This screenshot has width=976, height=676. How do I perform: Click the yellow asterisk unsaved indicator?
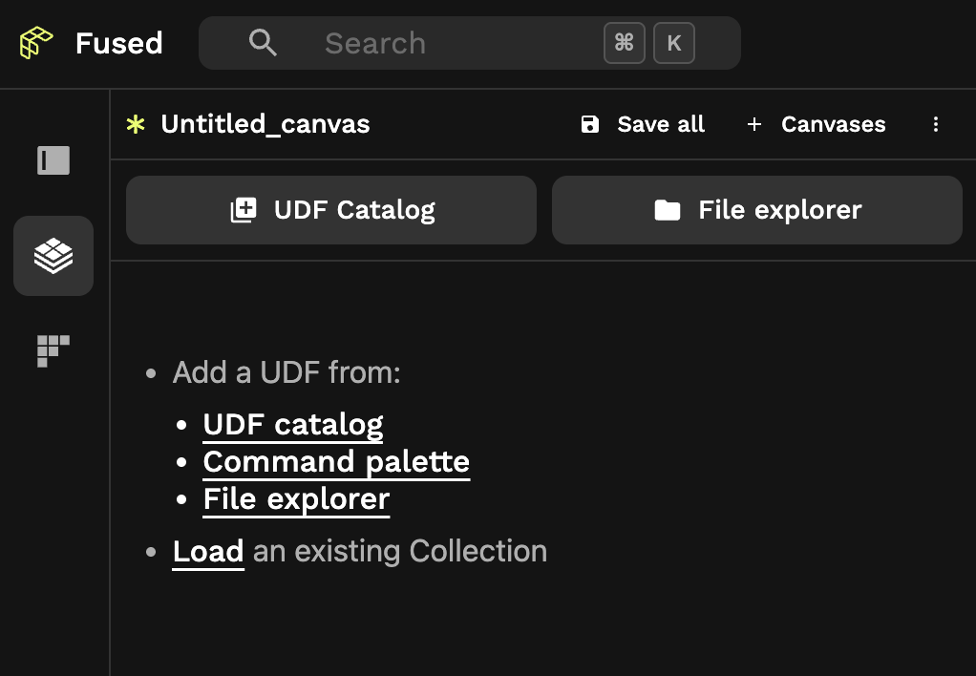[137, 124]
